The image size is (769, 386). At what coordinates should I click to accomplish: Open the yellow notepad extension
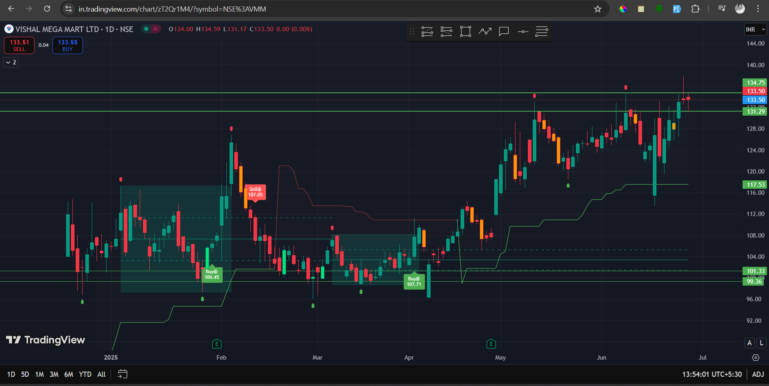click(641, 9)
